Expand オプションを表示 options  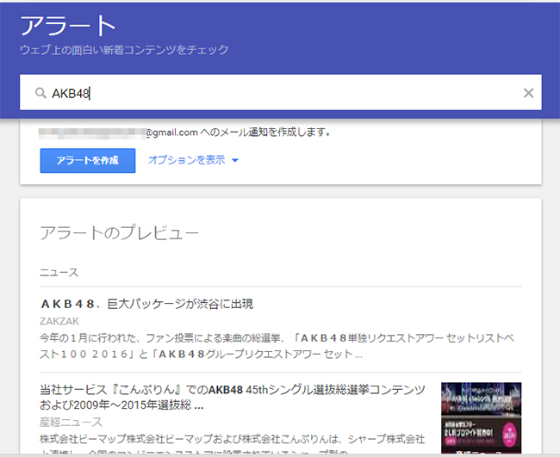193,160
